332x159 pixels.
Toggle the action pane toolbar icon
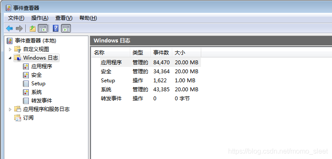tap(66, 28)
